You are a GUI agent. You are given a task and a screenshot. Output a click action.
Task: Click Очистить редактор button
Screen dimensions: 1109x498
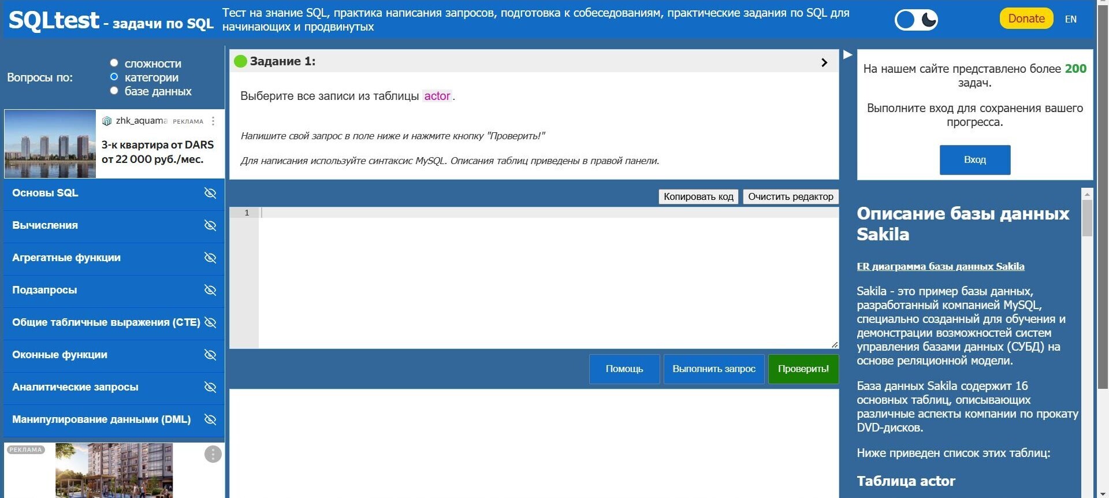[791, 196]
